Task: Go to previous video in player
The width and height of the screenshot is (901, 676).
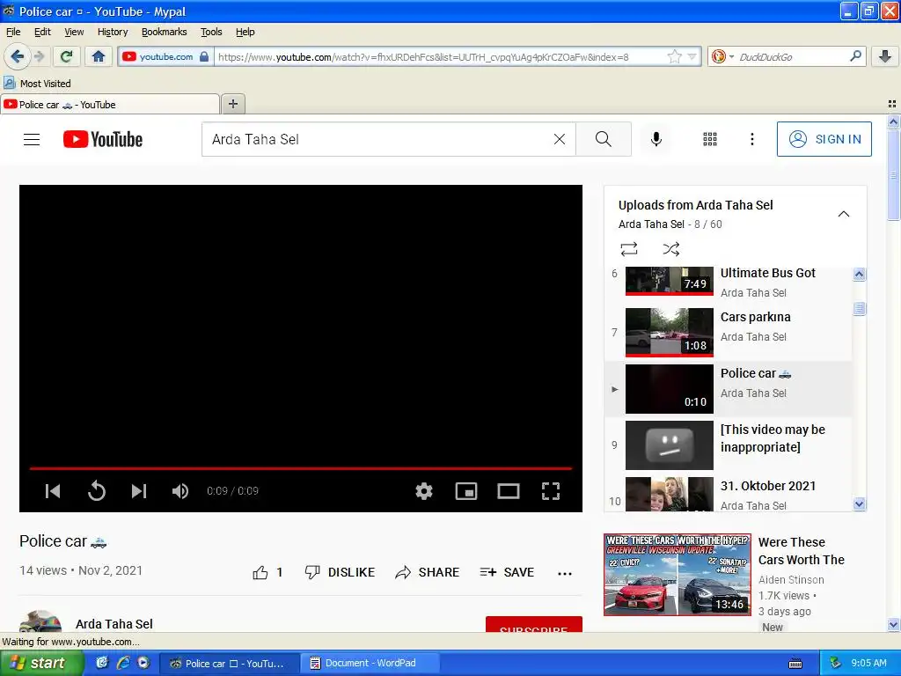Action: 52,491
